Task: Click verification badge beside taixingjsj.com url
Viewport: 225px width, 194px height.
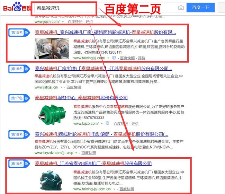Action: point(114,58)
